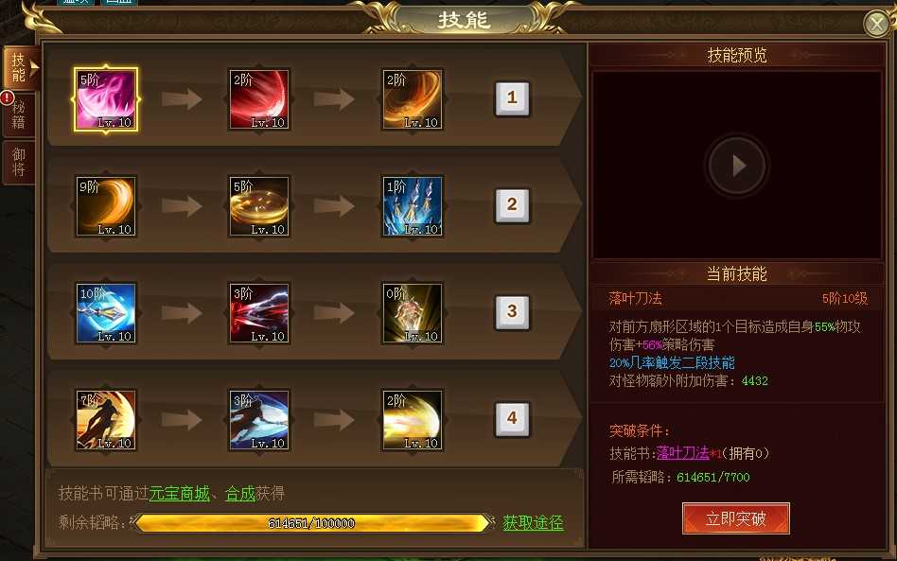Click the 获取途径 link

click(533, 522)
